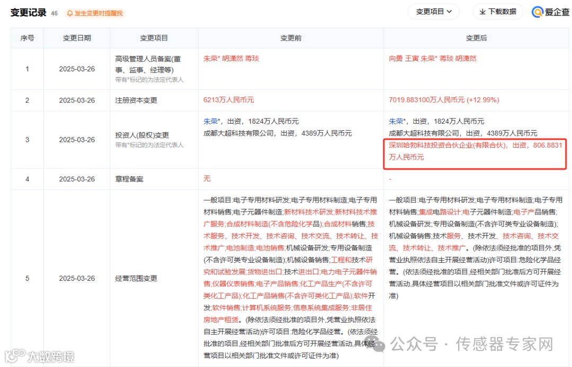
Task: Click 发生变更时提醒我 button
Action: [x=94, y=13]
